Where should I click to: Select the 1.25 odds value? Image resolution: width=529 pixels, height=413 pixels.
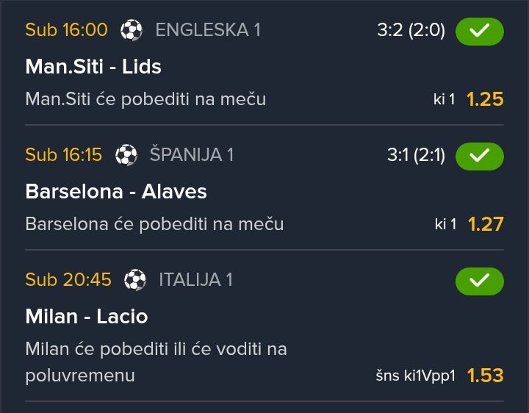(485, 99)
